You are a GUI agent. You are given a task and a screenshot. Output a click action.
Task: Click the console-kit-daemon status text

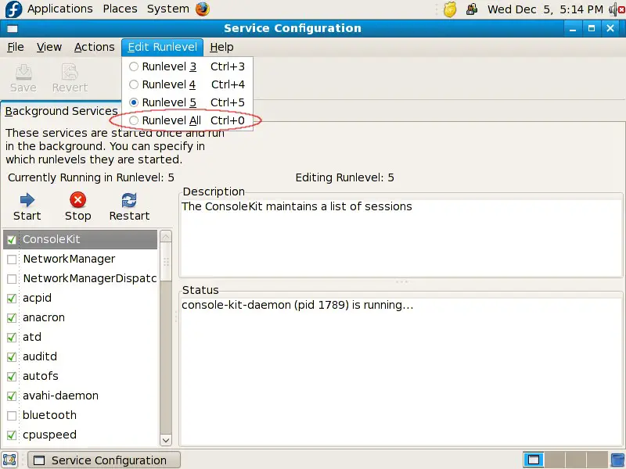coord(297,305)
